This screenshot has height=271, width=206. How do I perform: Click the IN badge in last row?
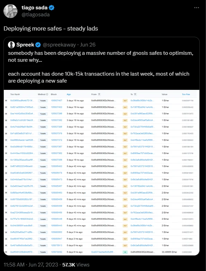pos(125,252)
